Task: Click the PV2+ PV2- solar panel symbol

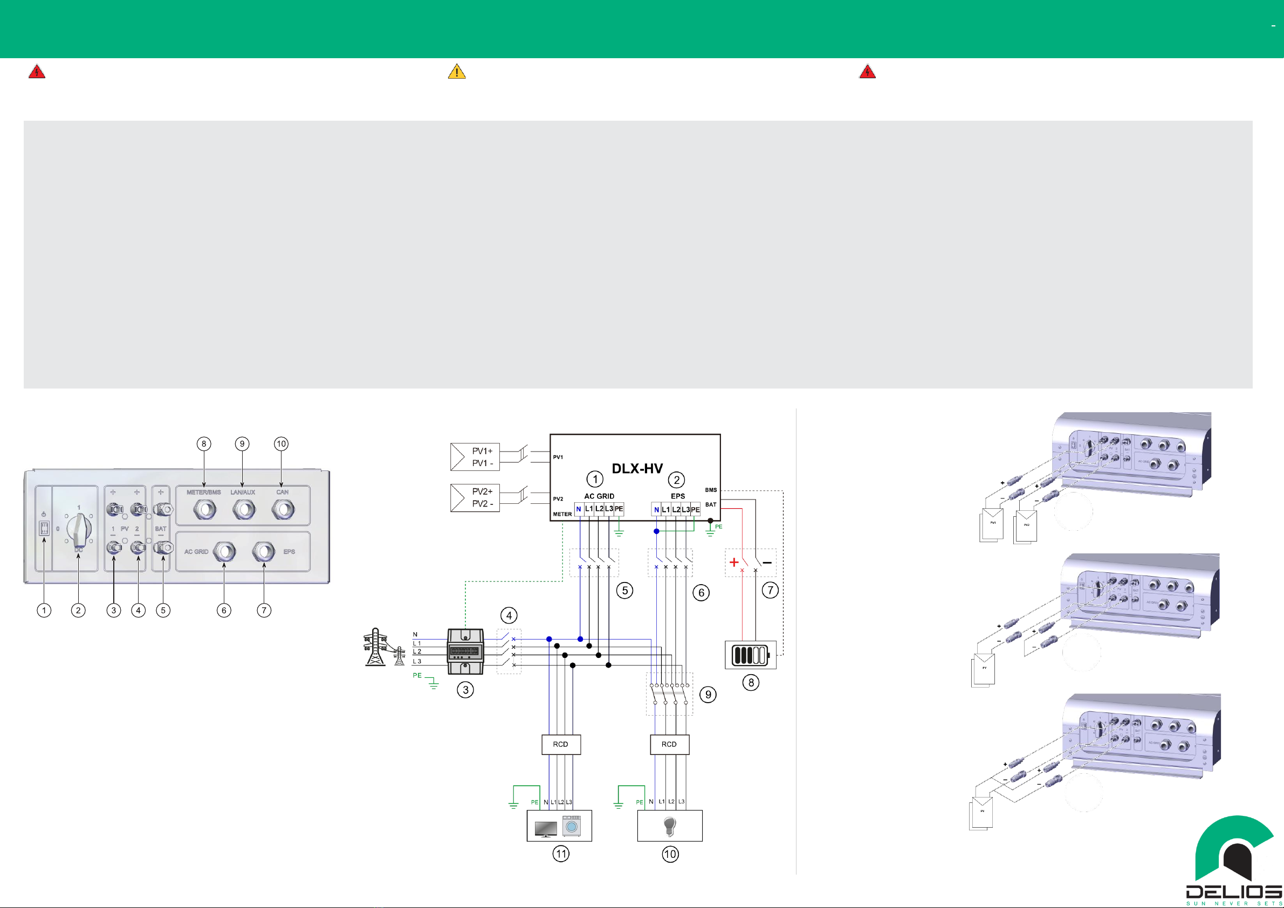Action: pyautogui.click(x=475, y=497)
